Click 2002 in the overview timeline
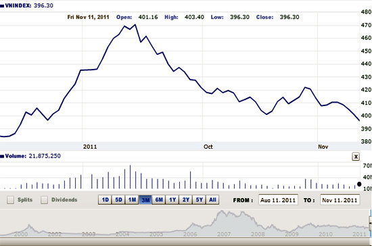372x246 pixels. coord(55,234)
